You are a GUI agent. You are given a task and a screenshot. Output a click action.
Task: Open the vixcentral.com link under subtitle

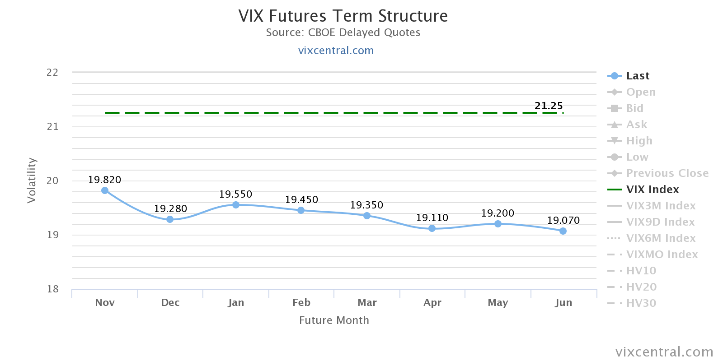[336, 51]
